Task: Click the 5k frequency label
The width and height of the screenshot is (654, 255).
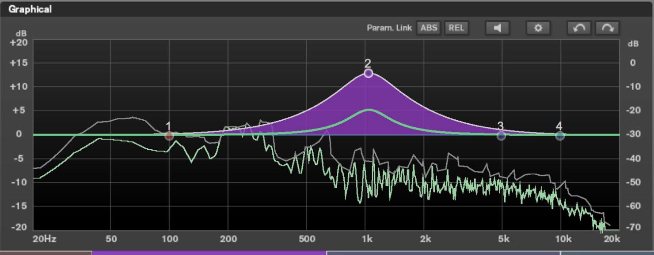Action: click(503, 240)
